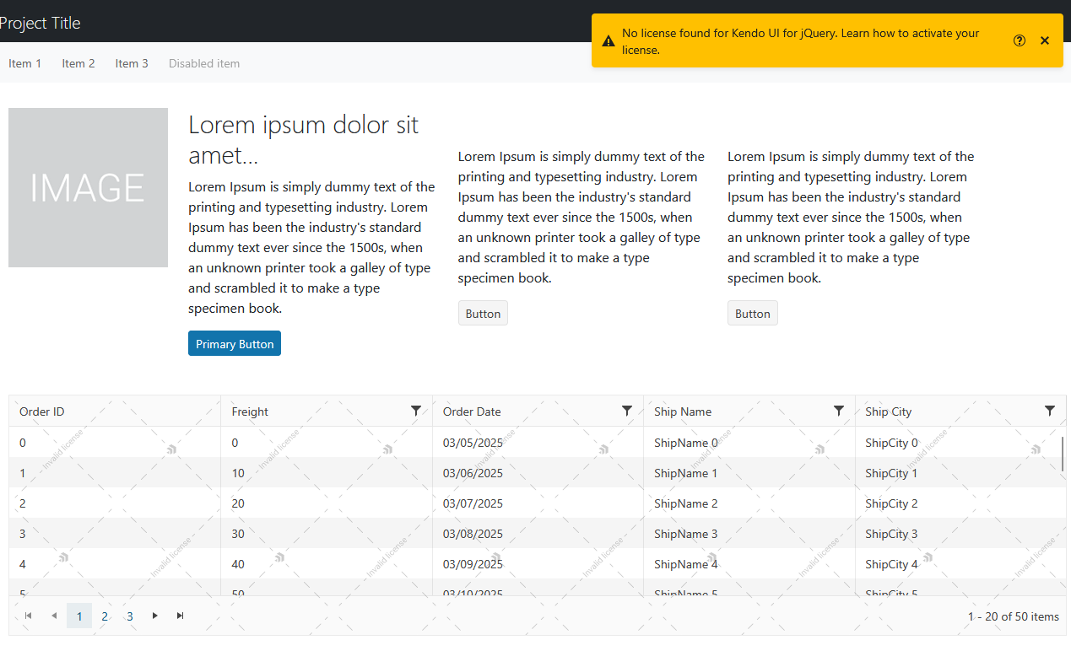This screenshot has height=667, width=1071.
Task: Open the Freight column filter icon
Action: (416, 411)
